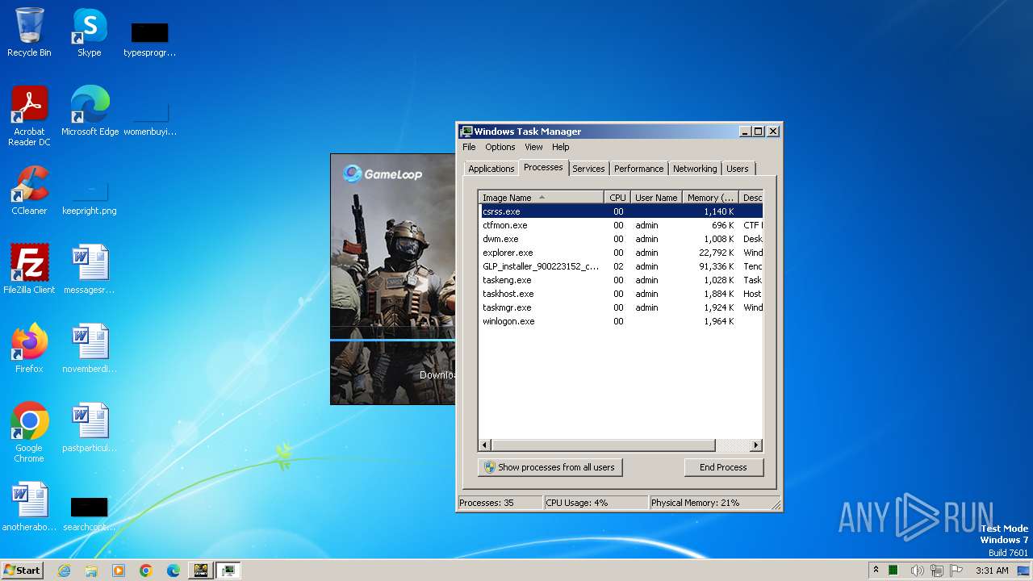Screen dimensions: 1033x581
Task: Select the winlogon.exe process row
Action: pos(621,321)
